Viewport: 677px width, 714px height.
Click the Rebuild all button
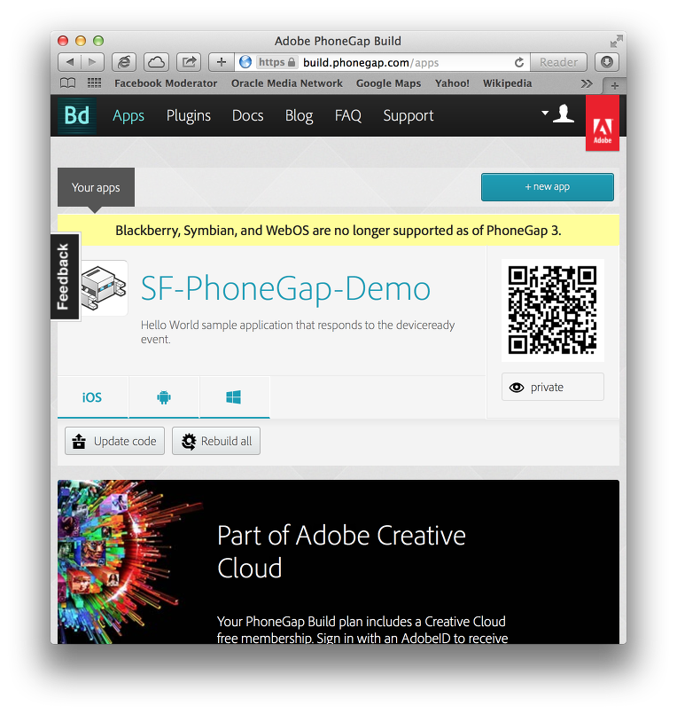216,441
